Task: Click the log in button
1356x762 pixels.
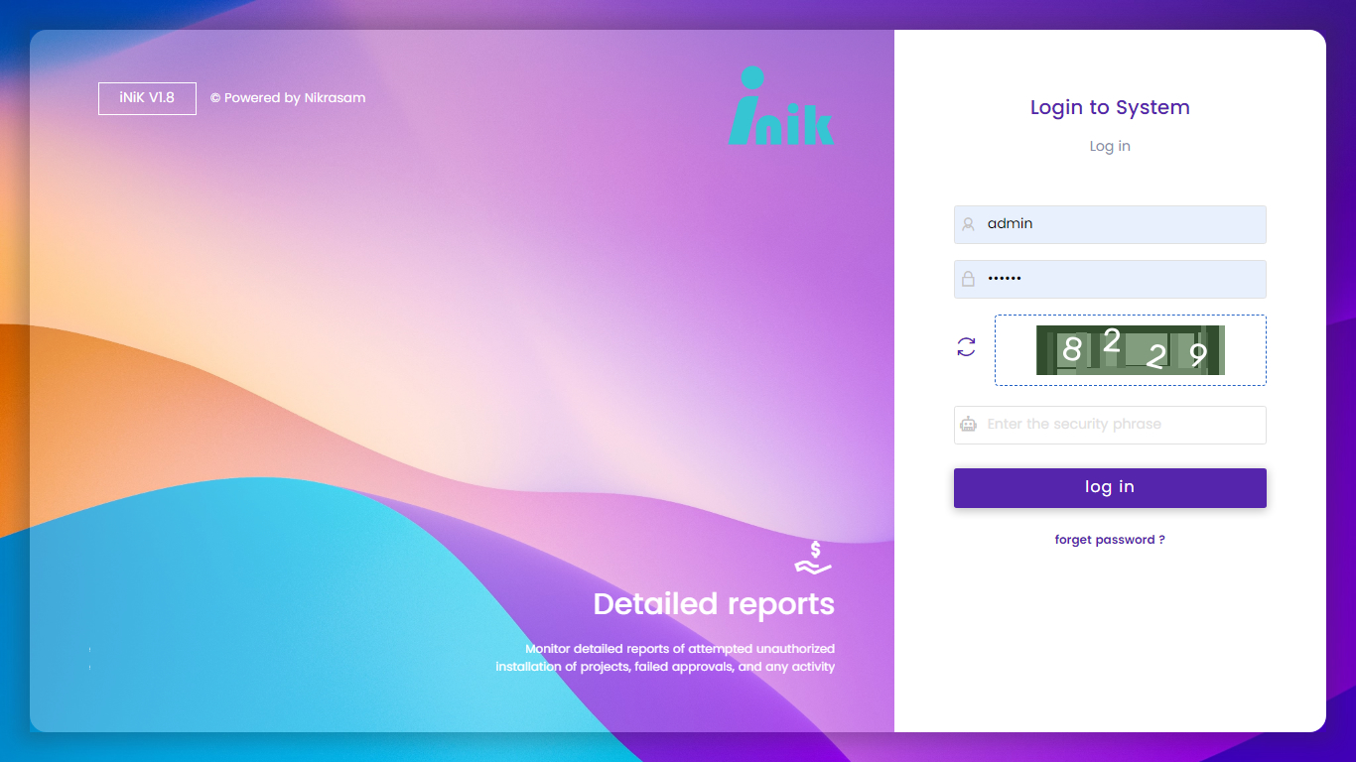Action: [x=1110, y=487]
